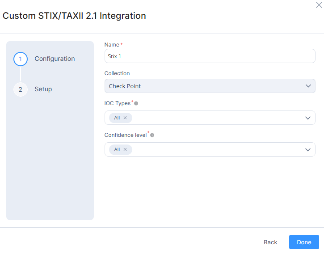Open the info icon beside IOC Types
The width and height of the screenshot is (324, 255).
click(x=136, y=103)
